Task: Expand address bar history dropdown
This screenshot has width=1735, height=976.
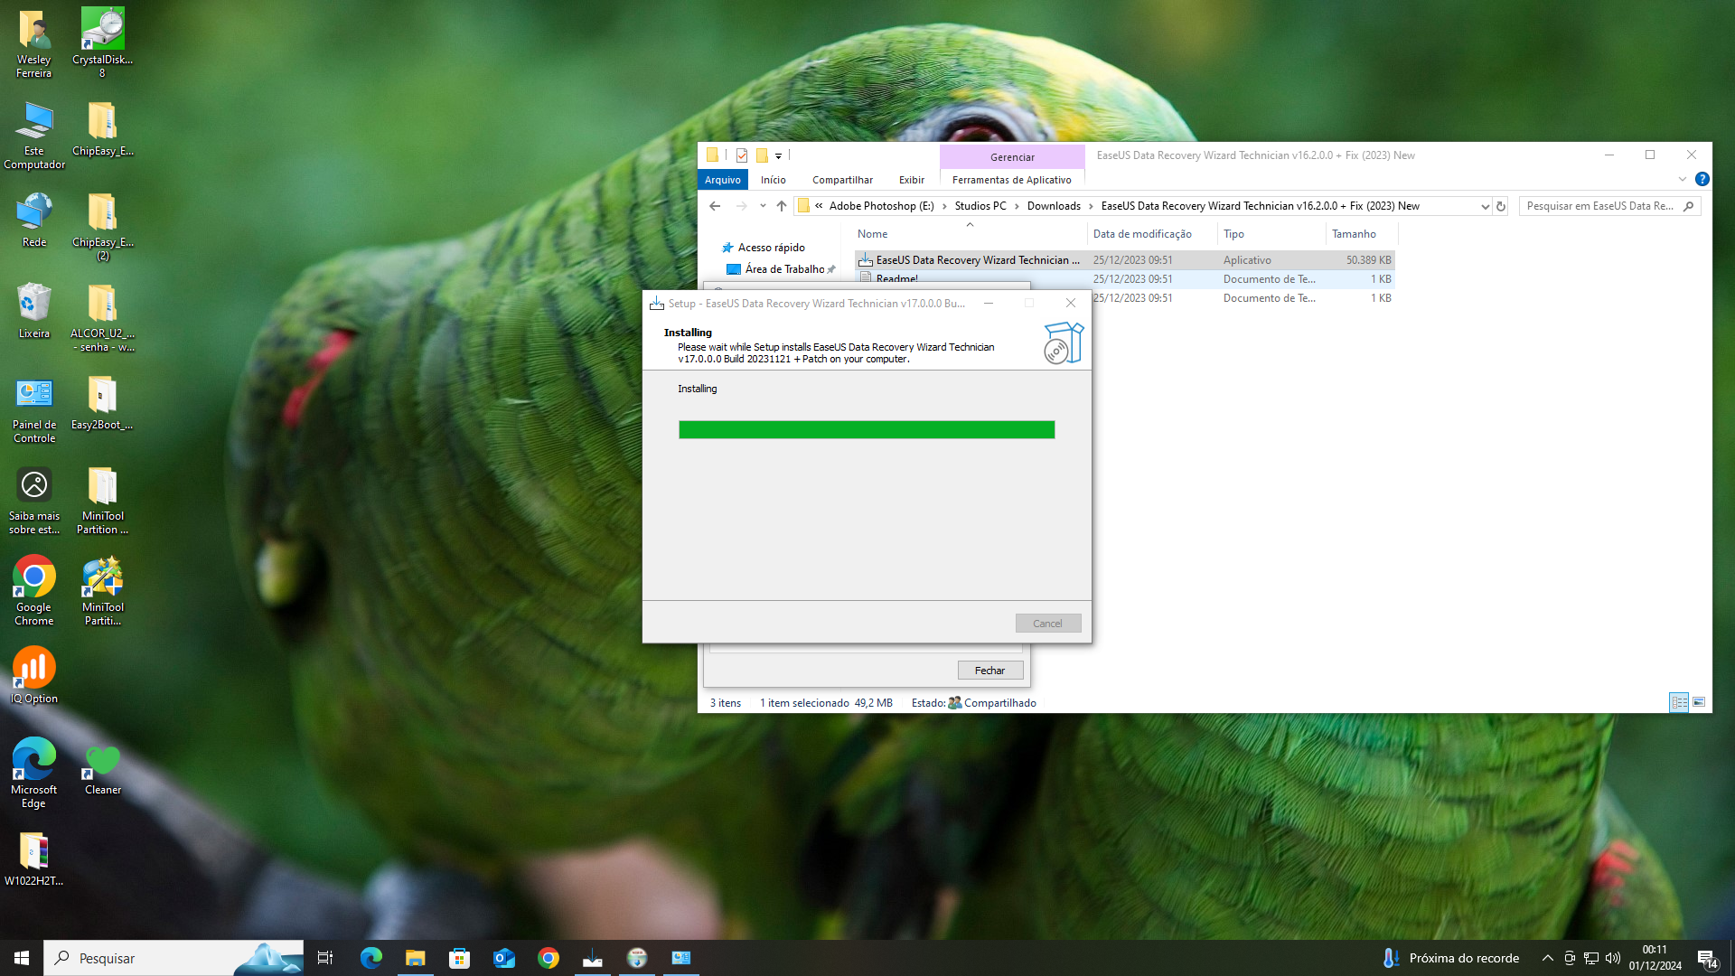Action: coord(1485,206)
